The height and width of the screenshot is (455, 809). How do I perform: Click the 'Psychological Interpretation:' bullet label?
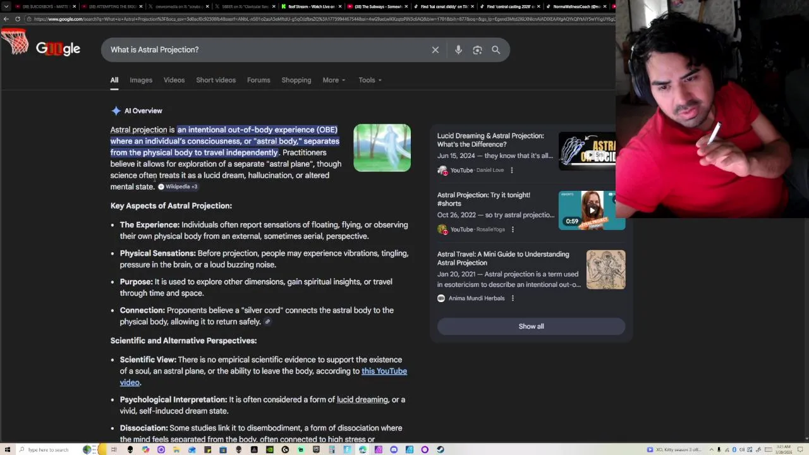[173, 399]
